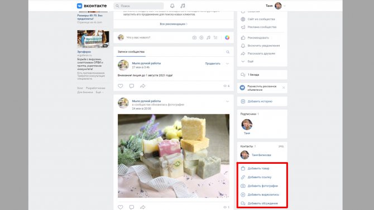This screenshot has height=210, width=374.
Task: Click Разместить рекламное объявление
Action: [262, 88]
